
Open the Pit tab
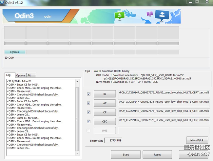coord(29,75)
